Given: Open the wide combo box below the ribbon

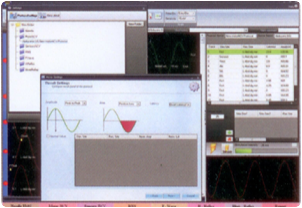Looking at the screenshot, I should 219,30.
